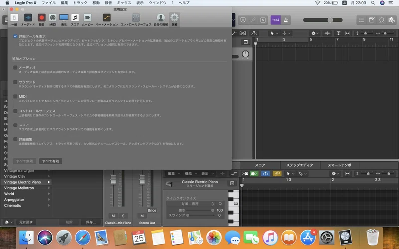The height and width of the screenshot is (249, 399).
Task: Enable the スコア additional option checkbox
Action: 15,125
